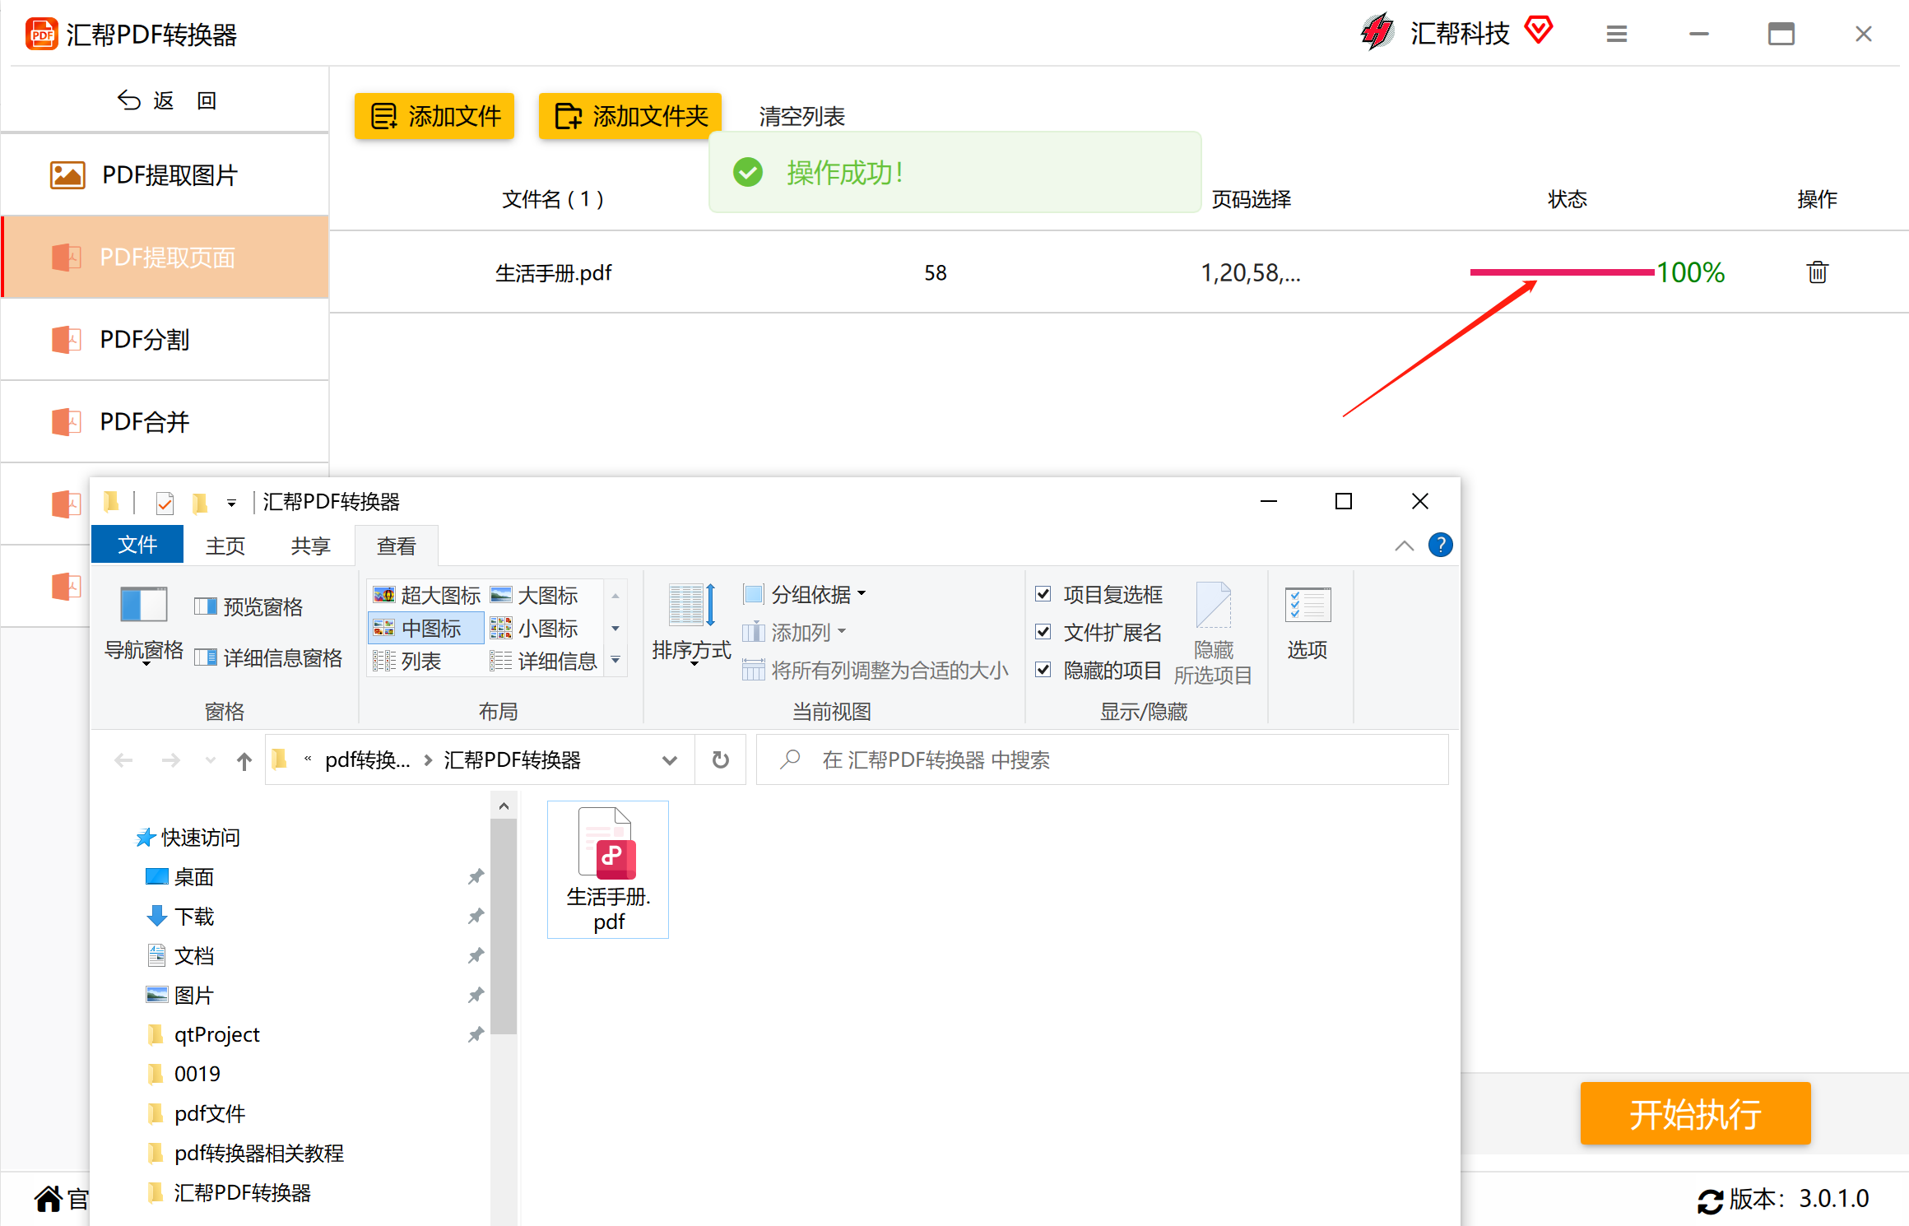Click the 隐藏所选项目 icon
This screenshot has height=1226, width=1909.
pos(1213,634)
